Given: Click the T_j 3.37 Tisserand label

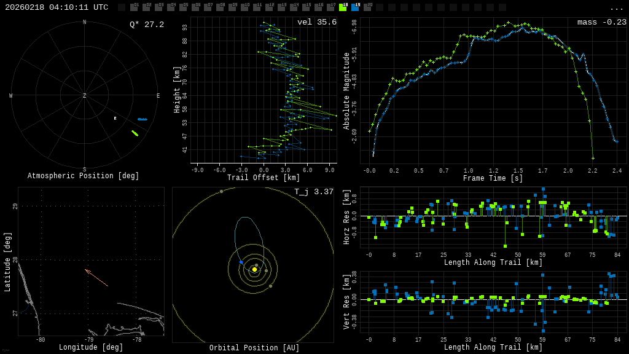Looking at the screenshot, I should point(313,192).
